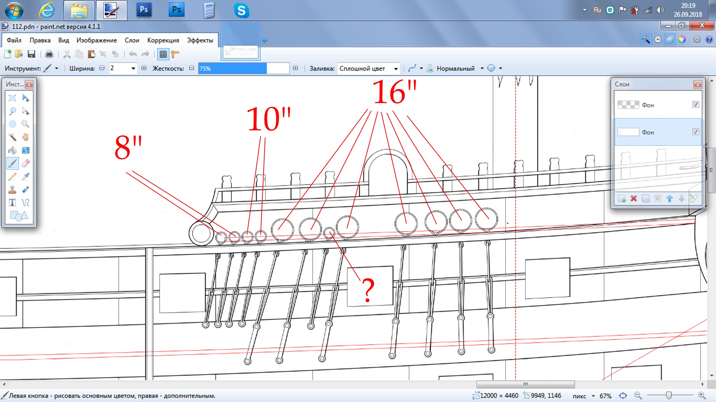This screenshot has width=716, height=402.
Task: Undo the last action with the arrow icon
Action: pos(133,54)
